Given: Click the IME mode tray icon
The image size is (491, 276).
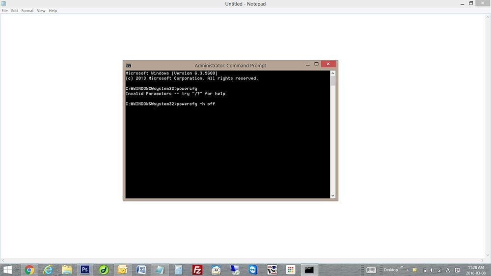Looking at the screenshot, I should tap(457, 270).
